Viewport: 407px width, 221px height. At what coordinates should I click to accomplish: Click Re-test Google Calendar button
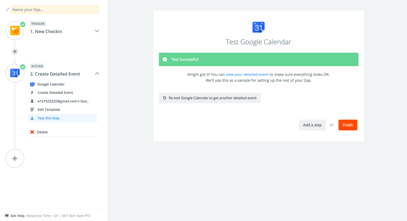[210, 98]
